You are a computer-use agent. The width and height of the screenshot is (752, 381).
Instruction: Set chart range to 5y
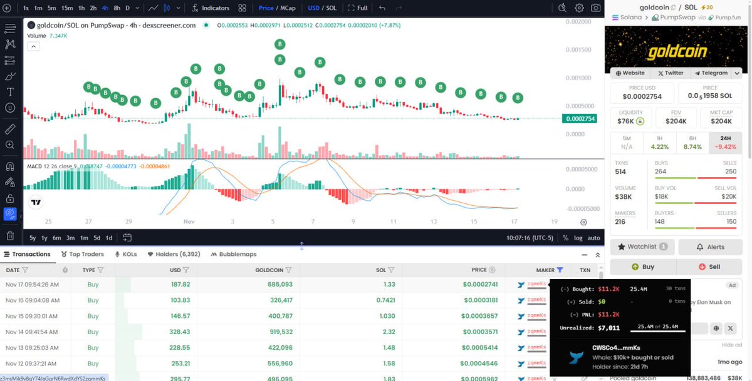(33, 238)
